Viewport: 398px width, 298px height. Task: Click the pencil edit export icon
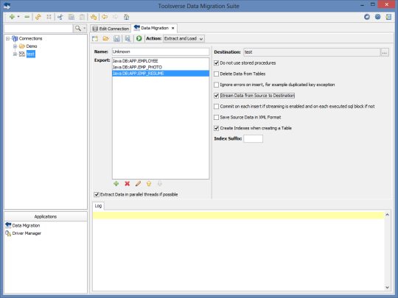pyautogui.click(x=138, y=184)
